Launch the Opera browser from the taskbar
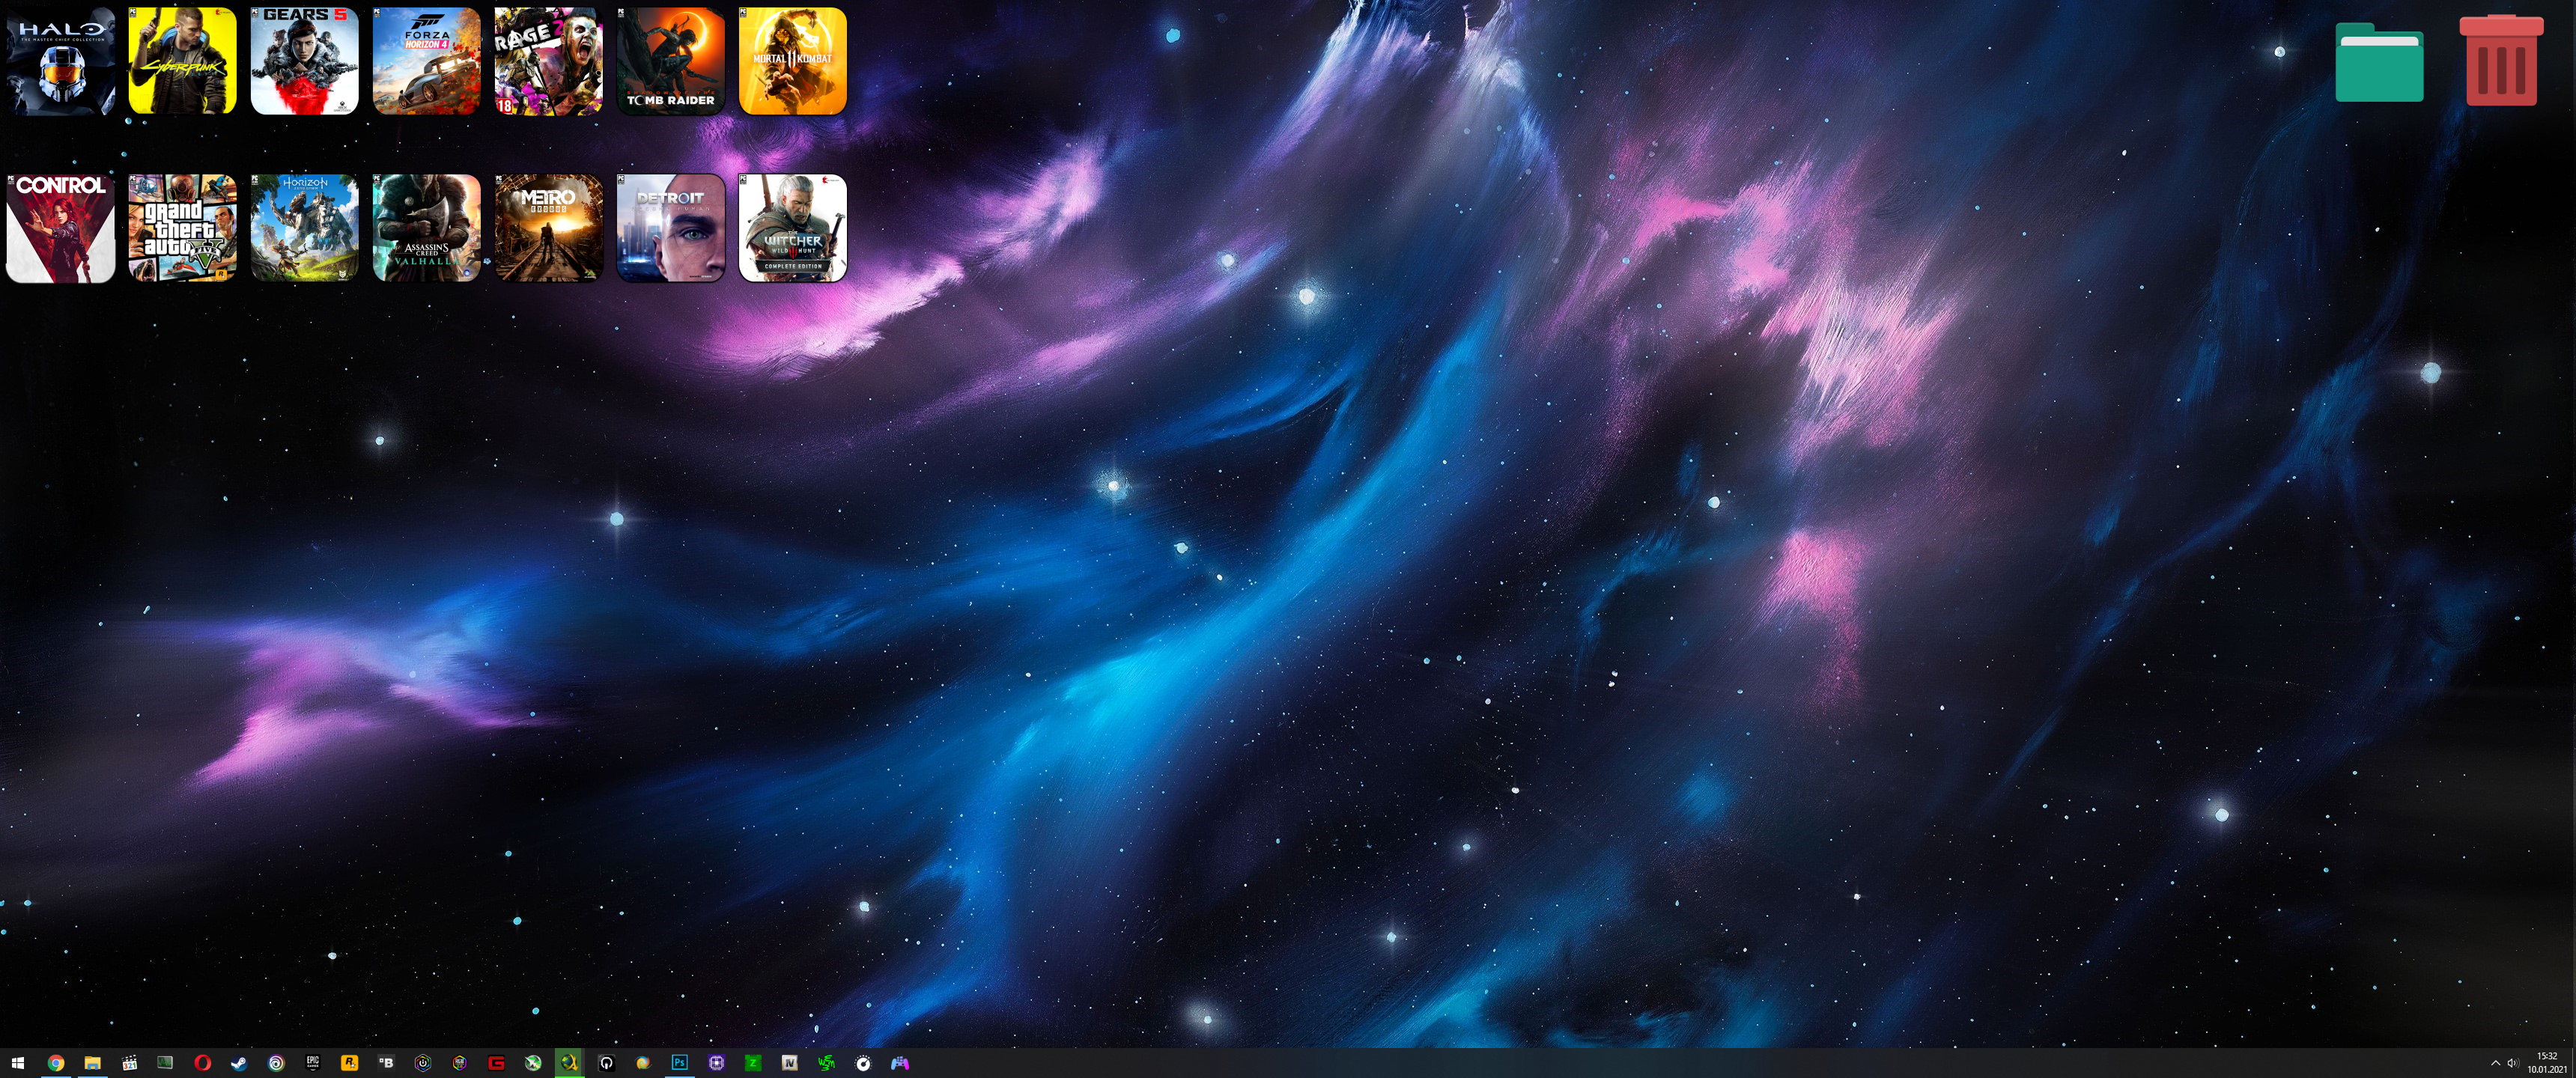 [x=202, y=1063]
